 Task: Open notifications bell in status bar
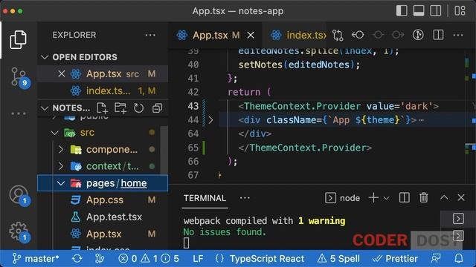(x=459, y=259)
